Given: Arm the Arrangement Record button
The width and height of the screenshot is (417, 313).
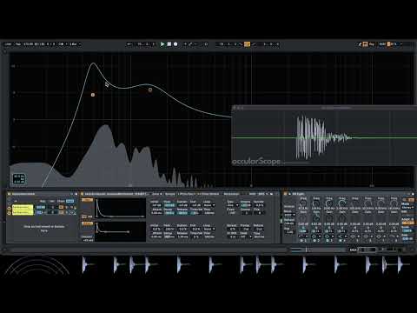Looking at the screenshot, I should click(x=175, y=44).
